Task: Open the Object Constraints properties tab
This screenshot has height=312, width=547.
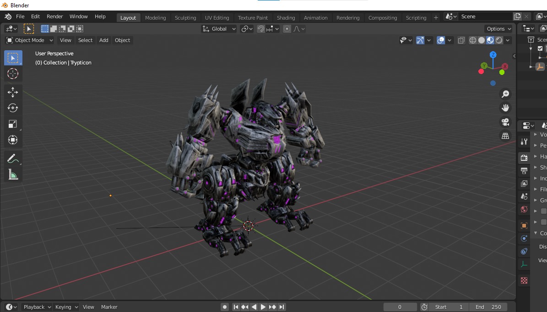Action: click(x=524, y=251)
